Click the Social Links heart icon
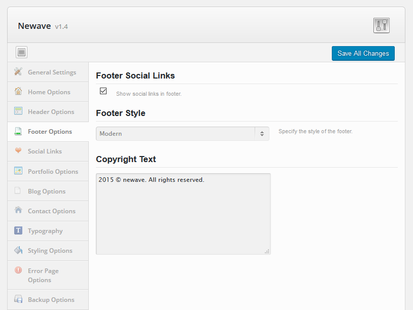The width and height of the screenshot is (413, 310). tap(18, 150)
